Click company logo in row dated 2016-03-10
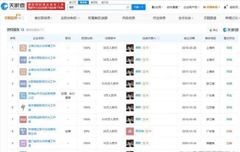Viewport: 240px width, 152px height. (x=23, y=131)
